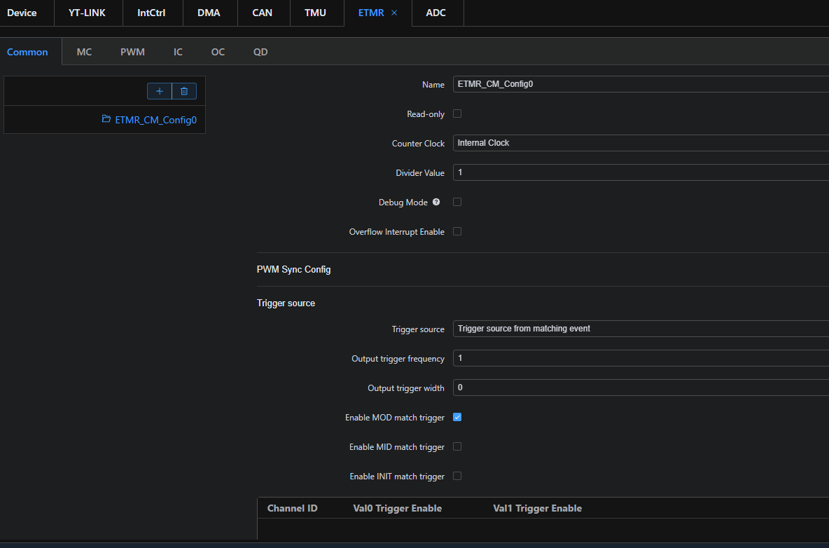The height and width of the screenshot is (548, 829).
Task: Collapse the Trigger source section heading
Action: pos(286,303)
